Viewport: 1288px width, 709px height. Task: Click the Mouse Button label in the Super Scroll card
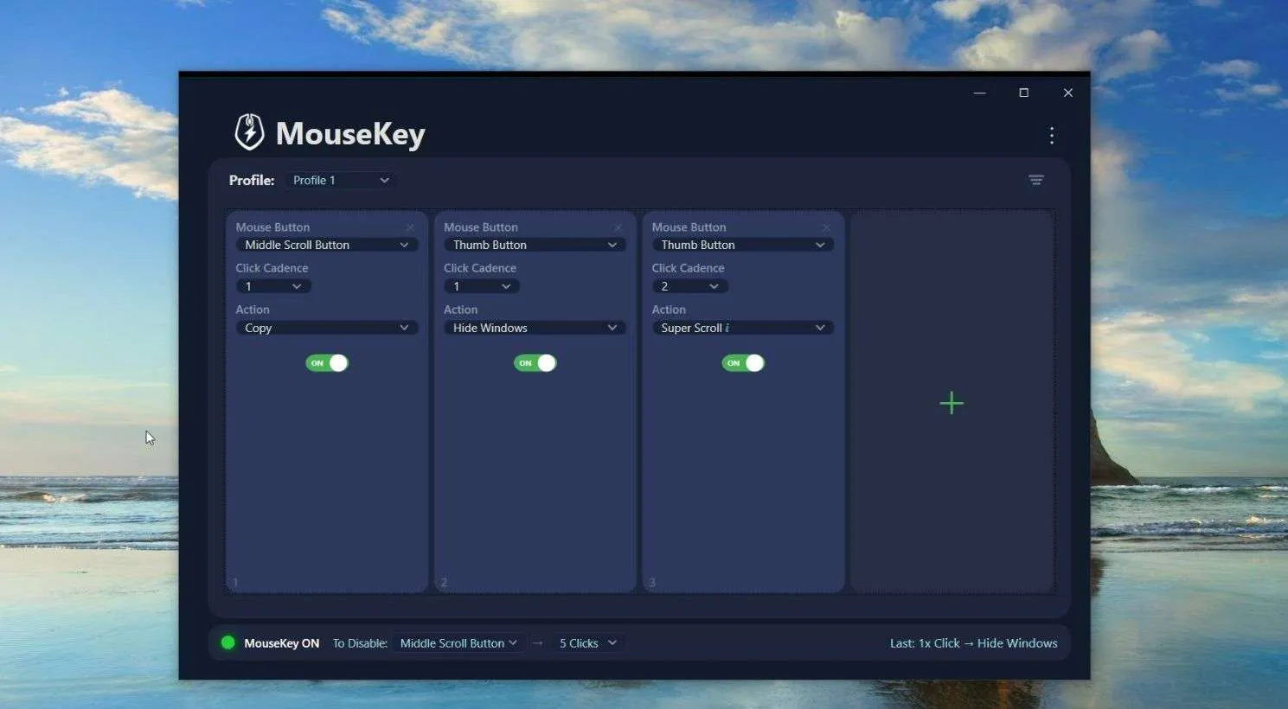pos(689,227)
